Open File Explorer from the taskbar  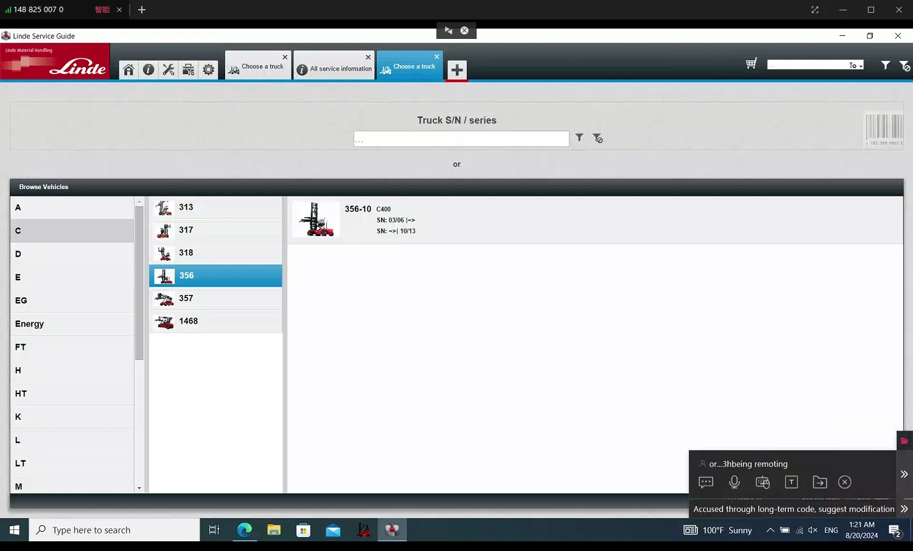coord(274,530)
